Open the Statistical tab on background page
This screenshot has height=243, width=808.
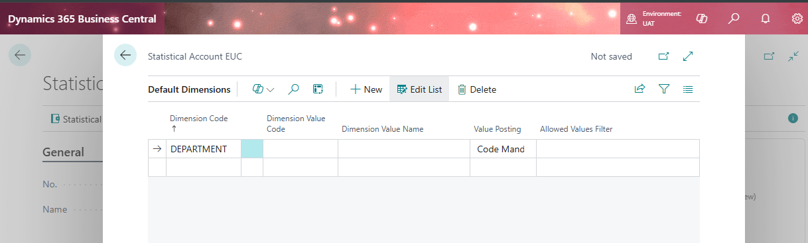pyautogui.click(x=76, y=119)
